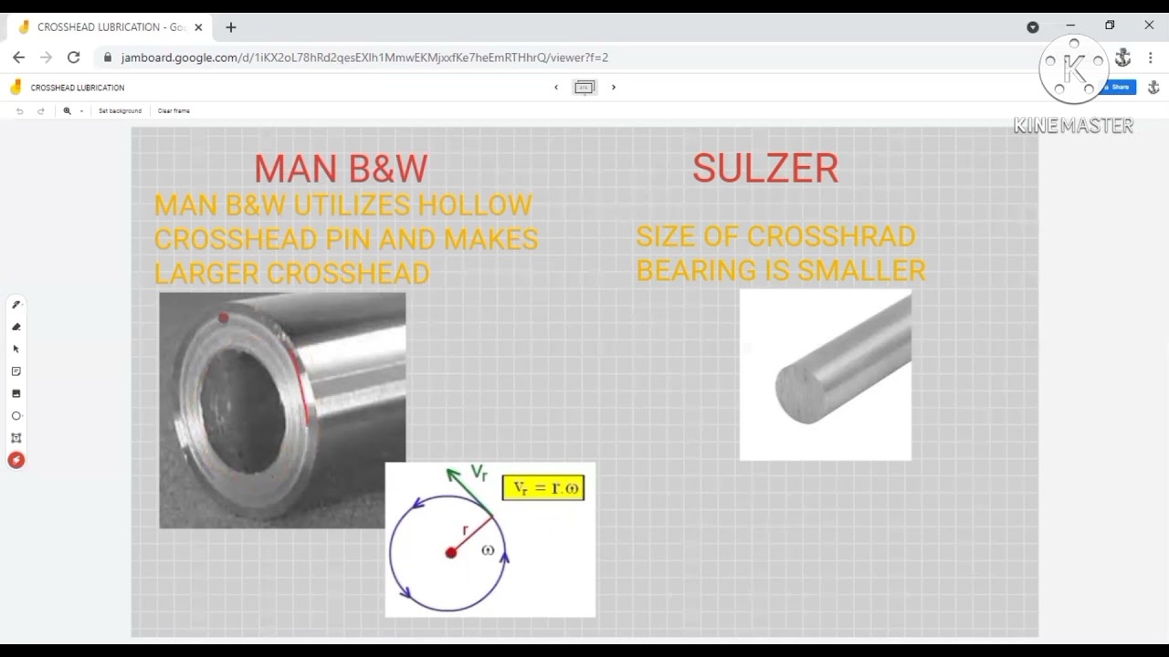The height and width of the screenshot is (657, 1169).
Task: Pick the Circle shape tool
Action: pyautogui.click(x=16, y=416)
